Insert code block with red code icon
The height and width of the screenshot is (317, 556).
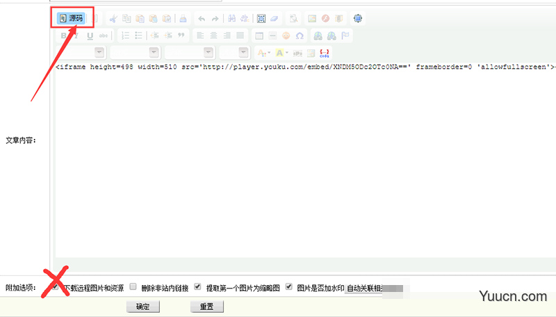pyautogui.click(x=324, y=54)
